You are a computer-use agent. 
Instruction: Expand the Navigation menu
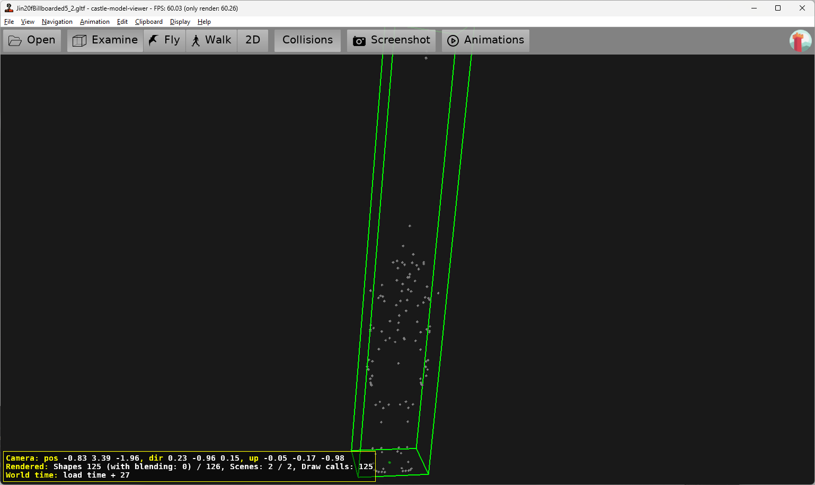point(57,22)
